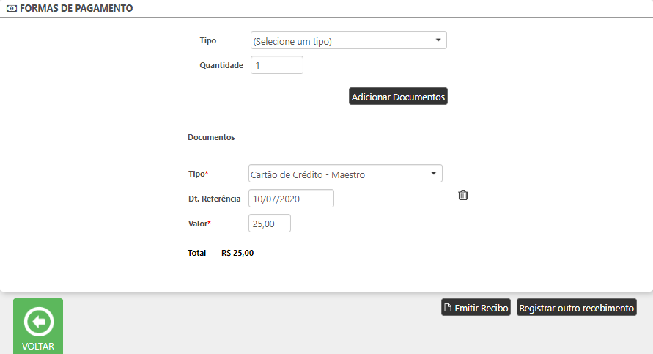
Task: Click the Dt. Referência date field
Action: [x=292, y=199]
